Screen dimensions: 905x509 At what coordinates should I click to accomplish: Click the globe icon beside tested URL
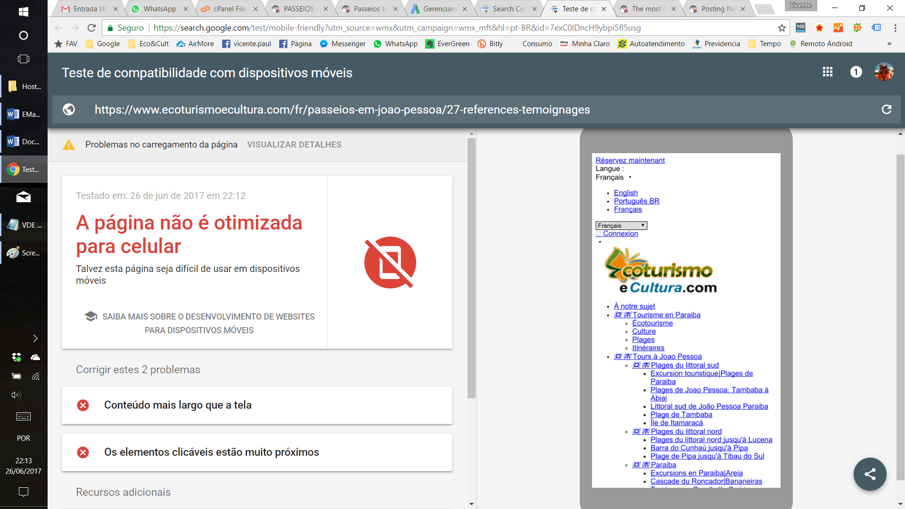pos(69,109)
